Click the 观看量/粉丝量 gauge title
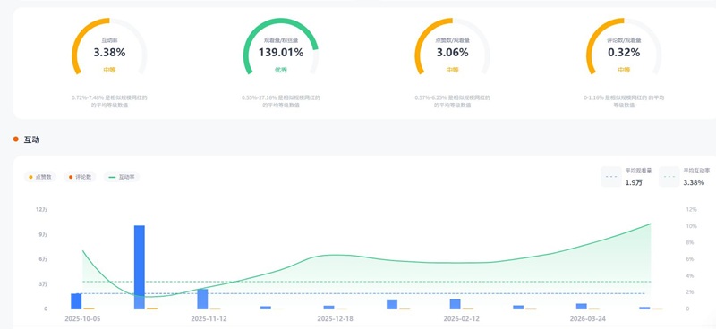716x329 pixels. [281, 40]
